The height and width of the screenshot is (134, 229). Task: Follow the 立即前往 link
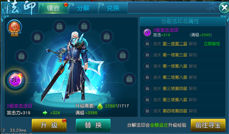[212, 44]
